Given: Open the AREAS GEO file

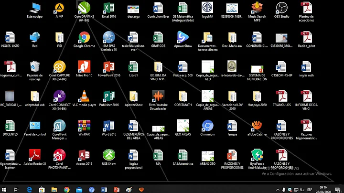Looking at the screenshot, I should click(207, 158).
